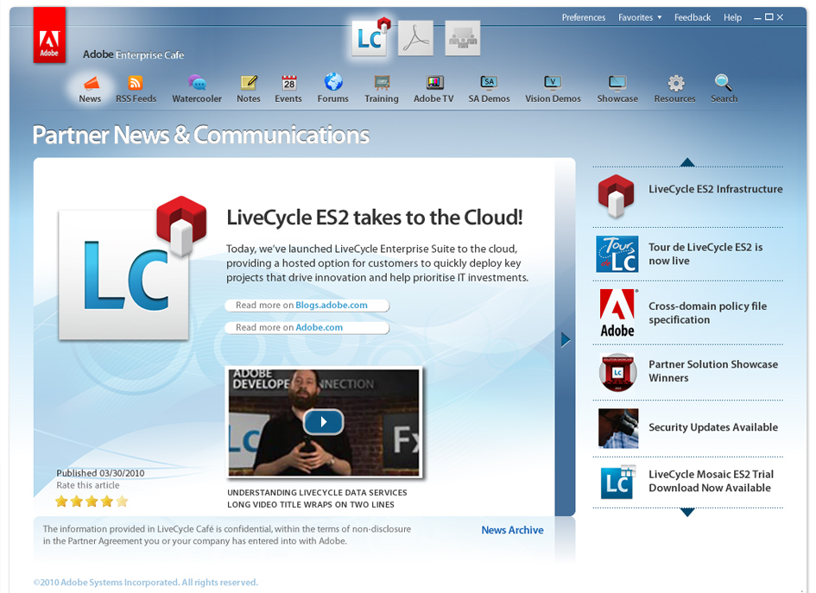The image size is (816, 593).
Task: Rate the article one star
Action: pyautogui.click(x=61, y=502)
